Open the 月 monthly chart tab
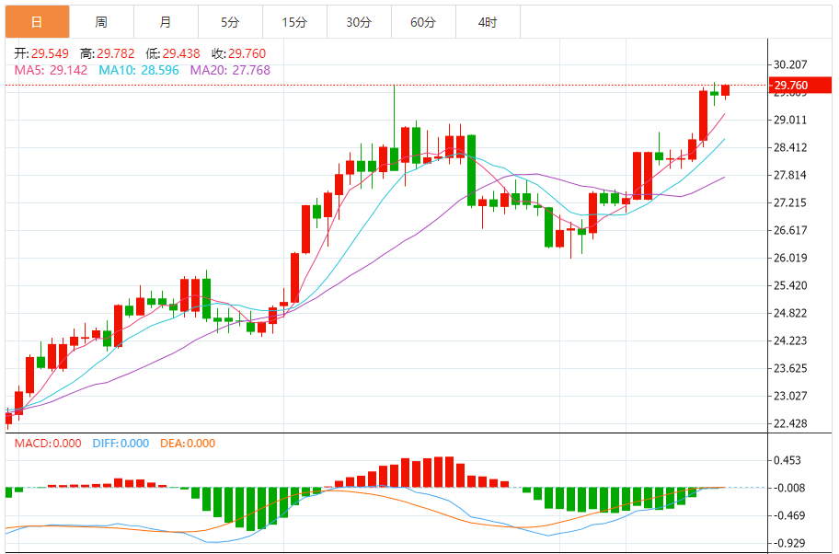The image size is (839, 554). pyautogui.click(x=166, y=22)
